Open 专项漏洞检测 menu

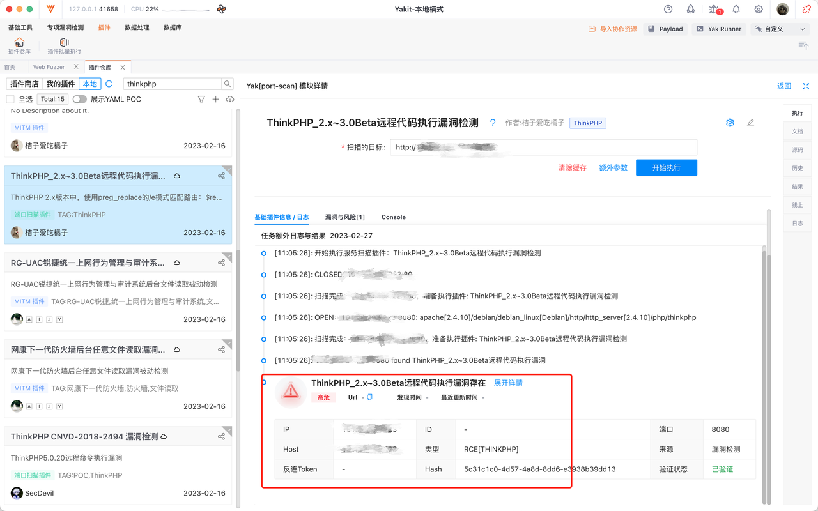(x=65, y=27)
